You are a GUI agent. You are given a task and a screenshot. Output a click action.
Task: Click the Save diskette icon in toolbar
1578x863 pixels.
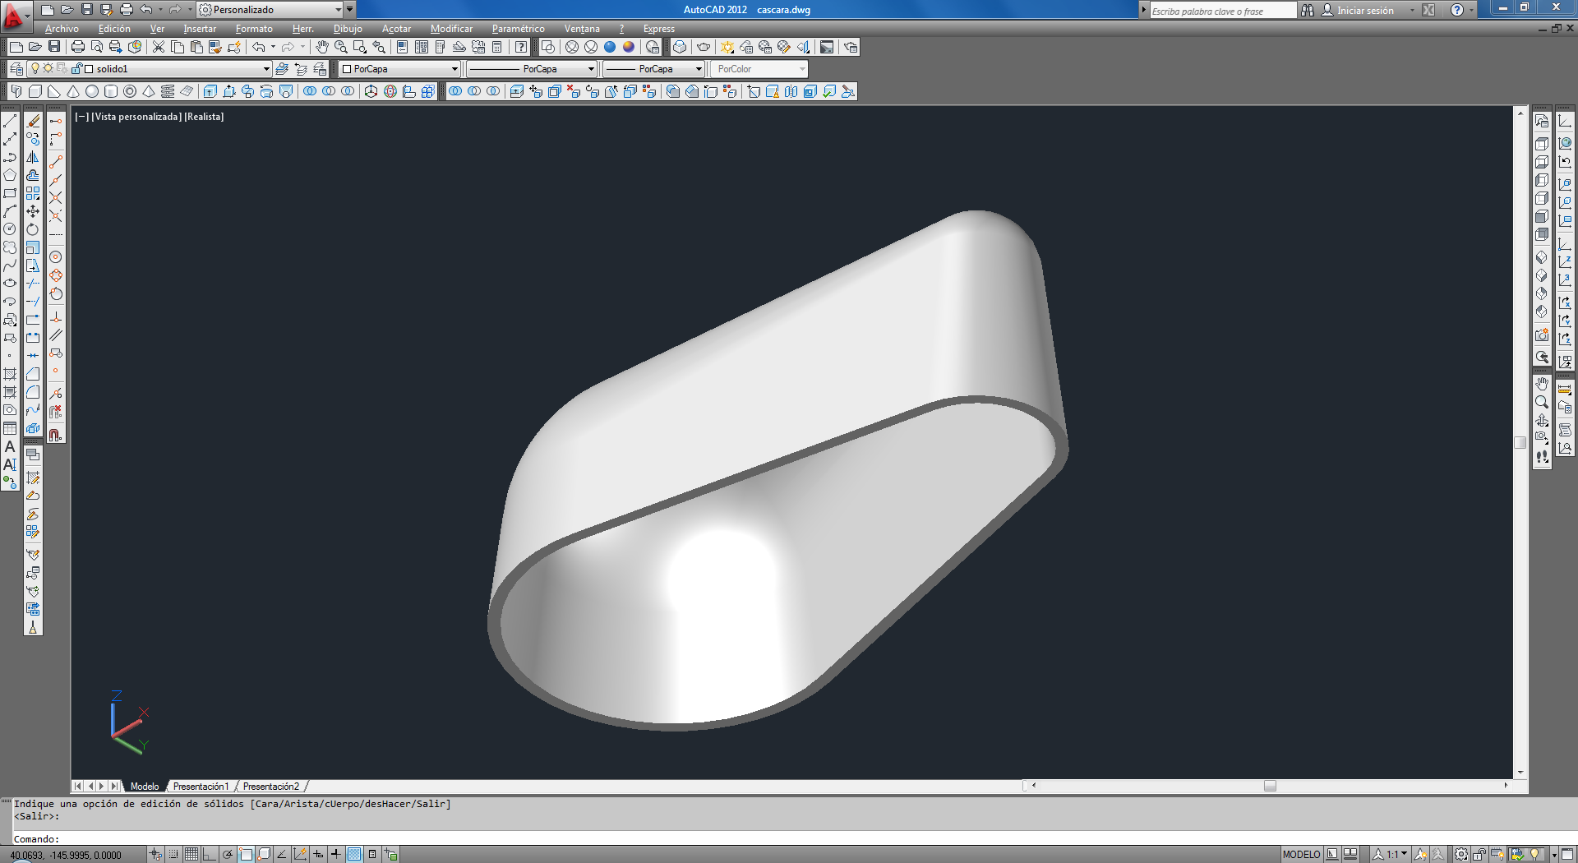(x=54, y=47)
